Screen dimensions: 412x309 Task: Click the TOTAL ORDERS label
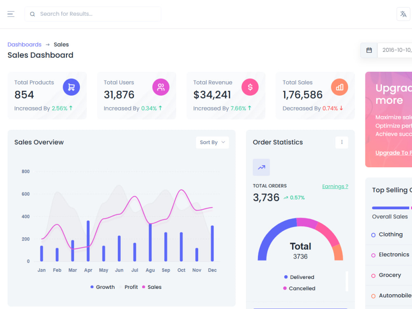270,186
